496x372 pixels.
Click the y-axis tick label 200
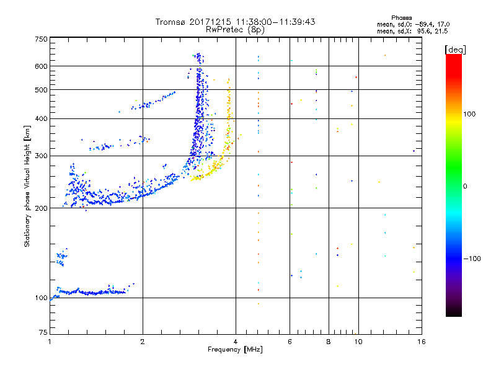click(x=41, y=208)
